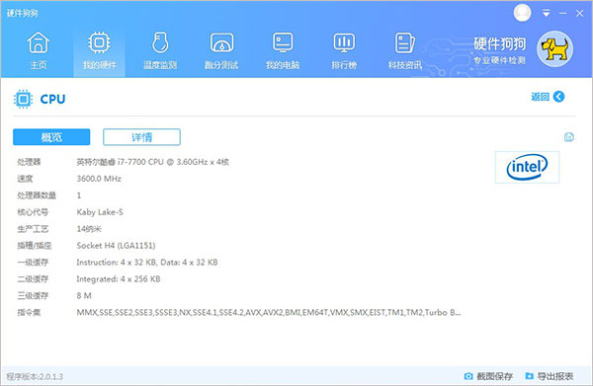This screenshot has width=593, height=386.
Task: Click the user profile avatar circle
Action: tap(522, 13)
